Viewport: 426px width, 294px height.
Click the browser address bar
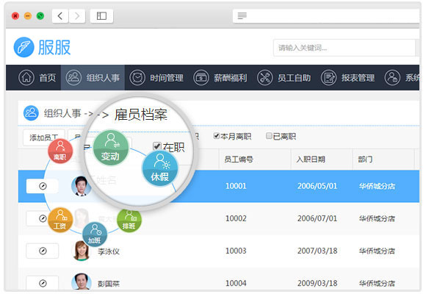pyautogui.click(x=326, y=15)
